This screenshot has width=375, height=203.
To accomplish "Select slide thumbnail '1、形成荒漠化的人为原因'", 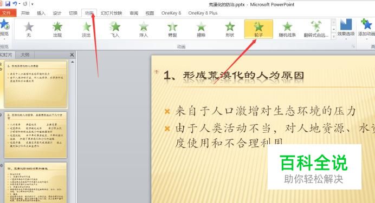I will [36, 84].
